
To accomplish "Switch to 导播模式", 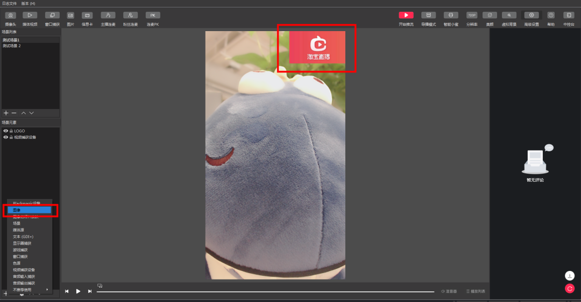I will pos(428,18).
